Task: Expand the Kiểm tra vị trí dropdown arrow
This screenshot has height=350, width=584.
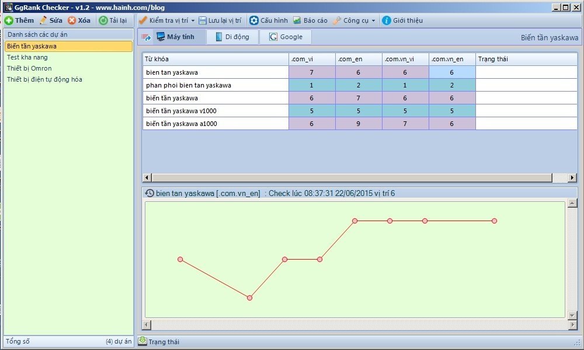Action: click(193, 21)
